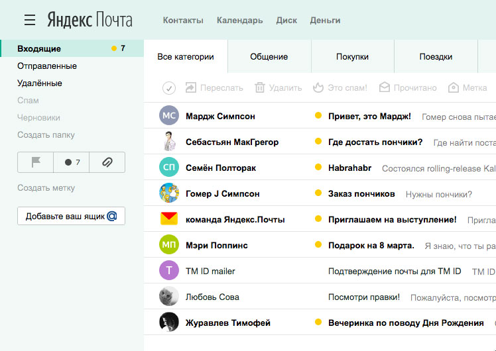Open the Черновики folder

point(38,117)
